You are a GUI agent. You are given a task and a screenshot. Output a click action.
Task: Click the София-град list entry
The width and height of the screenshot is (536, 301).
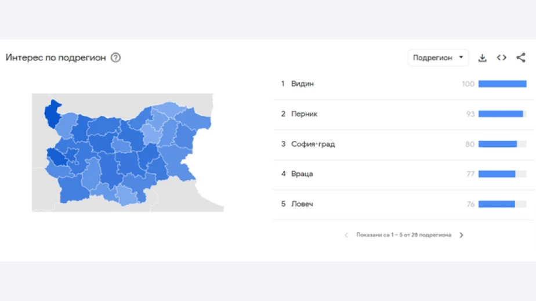313,144
